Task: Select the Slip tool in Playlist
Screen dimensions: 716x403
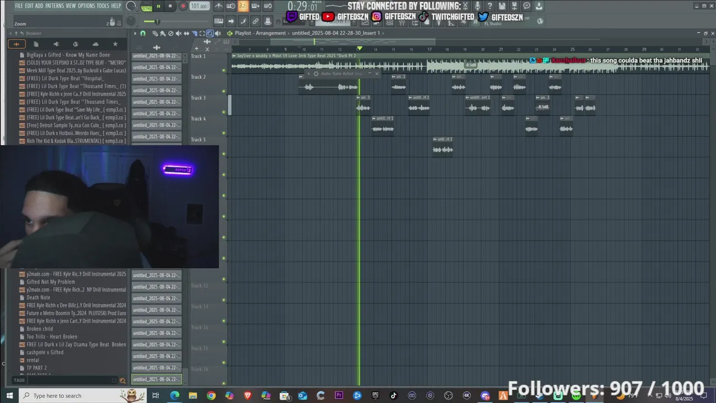Action: 186,33
